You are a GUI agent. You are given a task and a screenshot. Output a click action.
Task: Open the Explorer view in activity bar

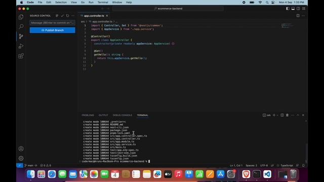(x=21, y=17)
